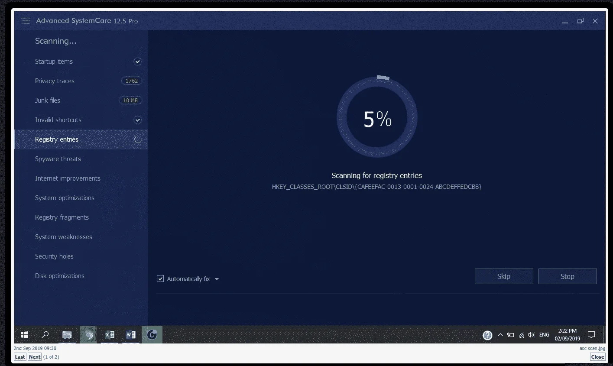Click the Scanning for registry entries label
Viewport: 613px width, 366px height.
[x=377, y=175]
